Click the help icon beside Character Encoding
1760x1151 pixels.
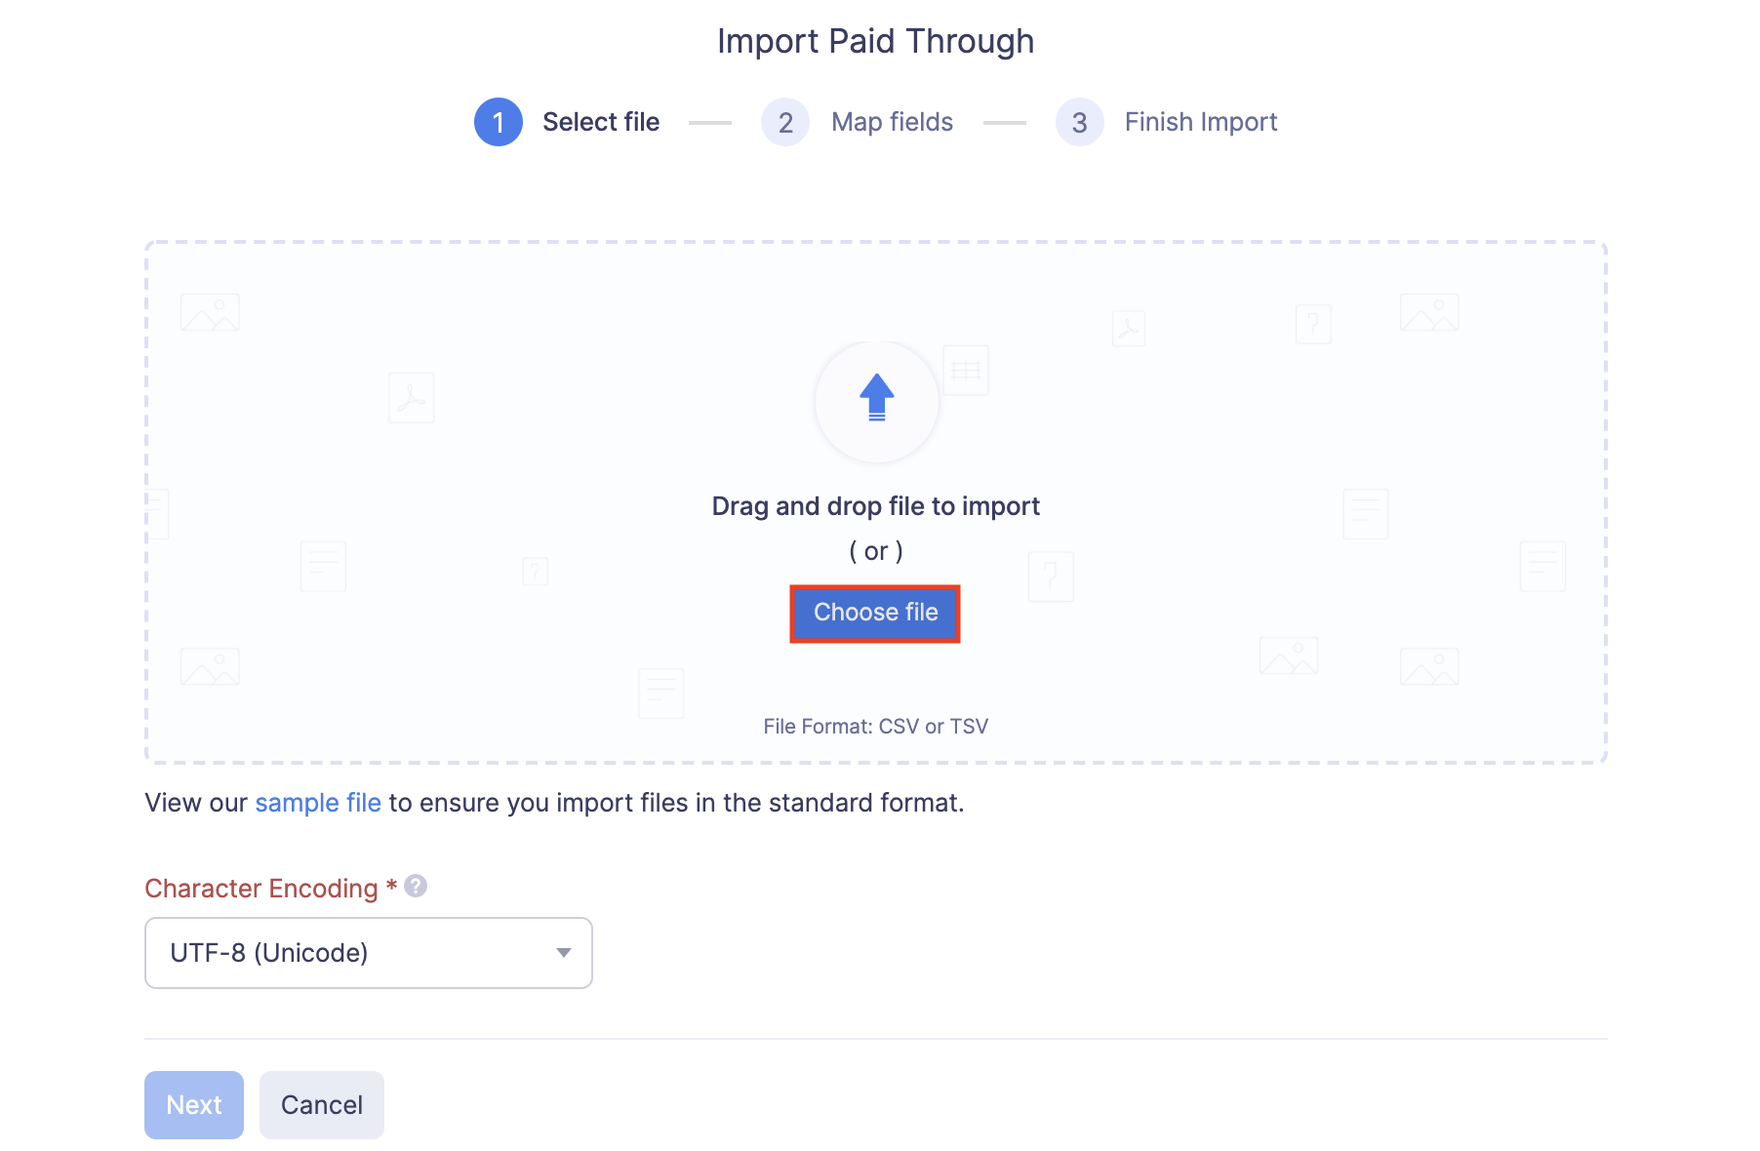(x=414, y=886)
